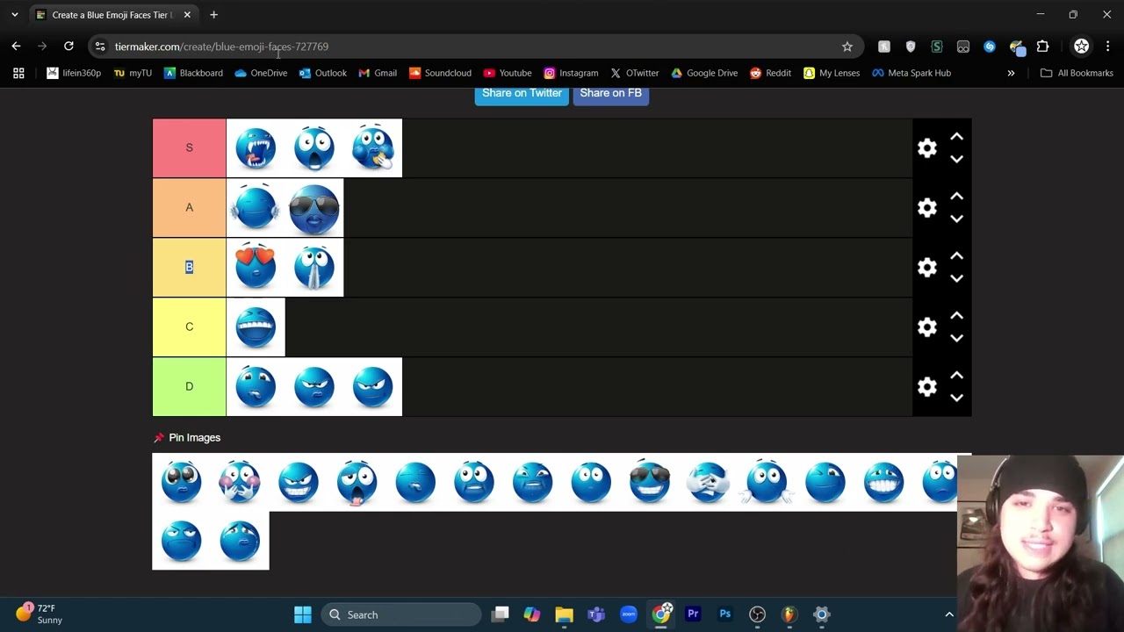Viewport: 1124px width, 632px height.
Task: Select grinning teeth emoji in C tier
Action: tap(256, 327)
